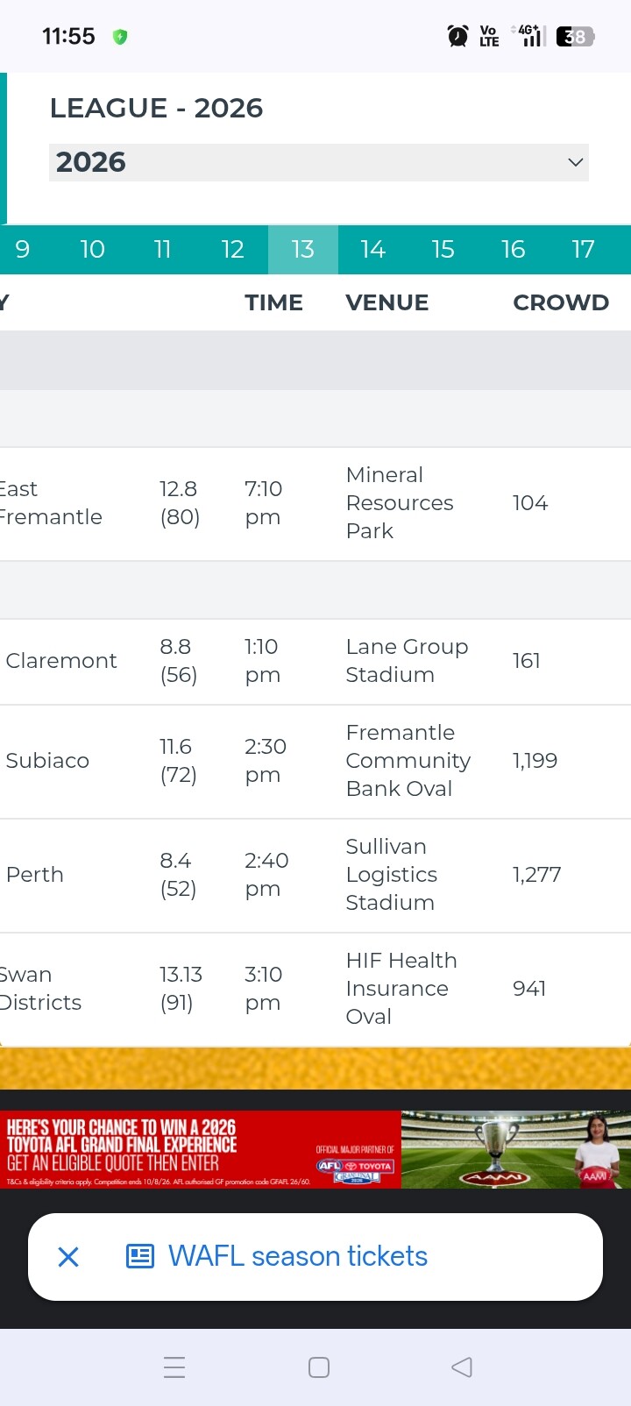Tap the news icon beside WAFL season tickets

click(140, 1257)
